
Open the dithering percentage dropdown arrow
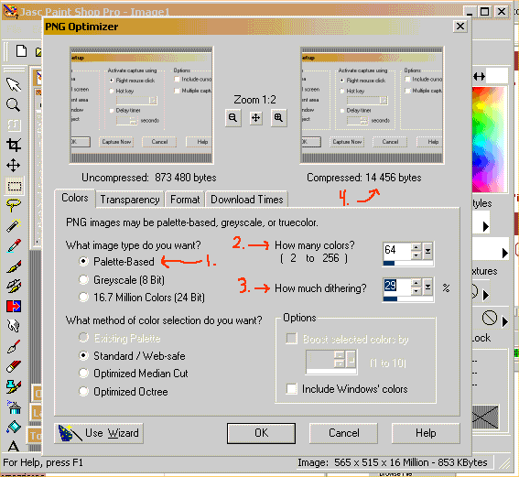tap(427, 287)
